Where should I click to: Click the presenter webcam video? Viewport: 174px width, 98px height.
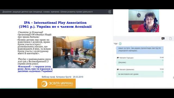click(144, 21)
